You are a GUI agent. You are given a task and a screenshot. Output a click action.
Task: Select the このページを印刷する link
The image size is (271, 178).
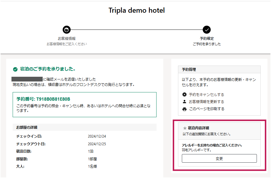207,109
